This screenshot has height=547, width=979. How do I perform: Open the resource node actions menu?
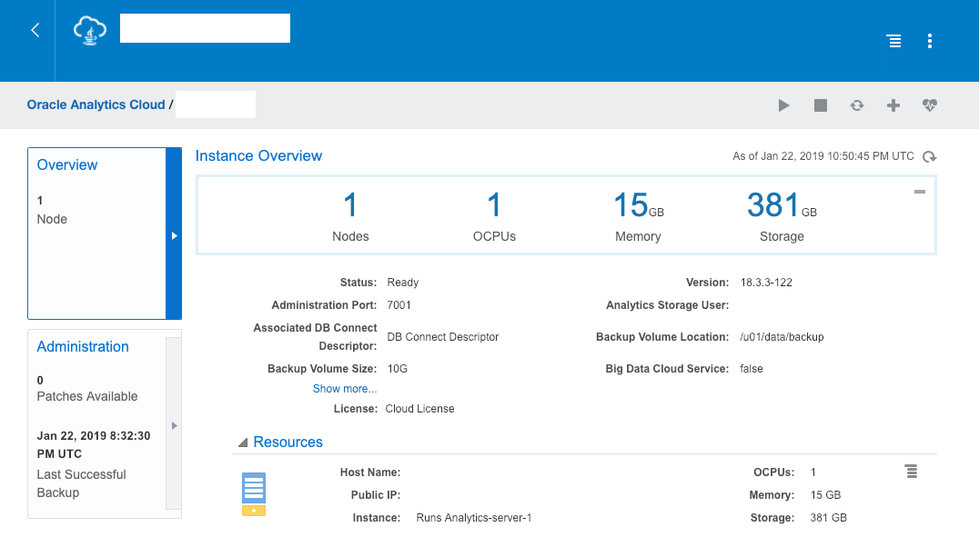(x=911, y=471)
